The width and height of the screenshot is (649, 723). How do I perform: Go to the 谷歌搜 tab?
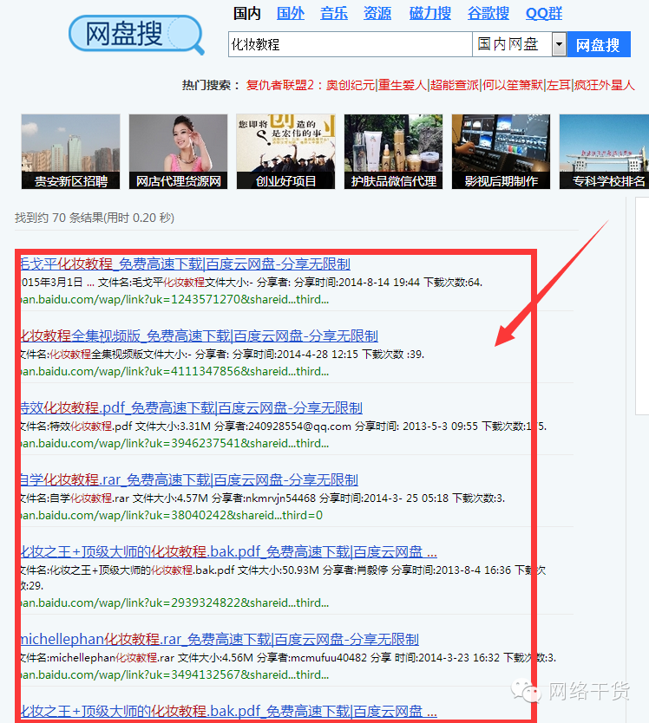(488, 13)
